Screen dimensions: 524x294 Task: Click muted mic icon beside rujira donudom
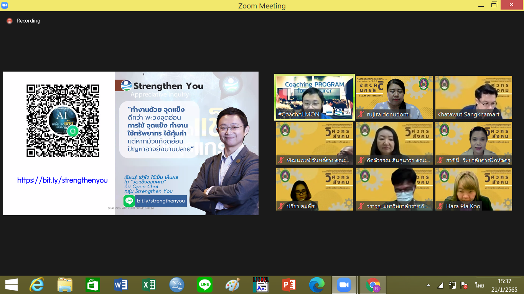pyautogui.click(x=361, y=114)
